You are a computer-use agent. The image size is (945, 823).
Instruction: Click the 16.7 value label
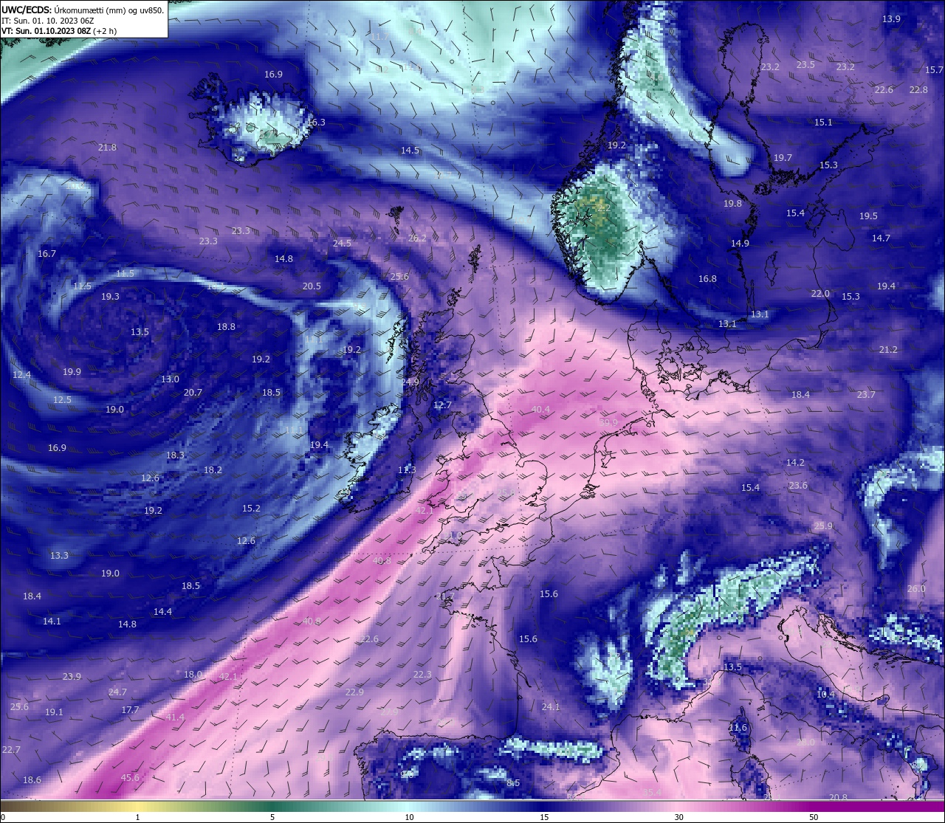pyautogui.click(x=47, y=254)
